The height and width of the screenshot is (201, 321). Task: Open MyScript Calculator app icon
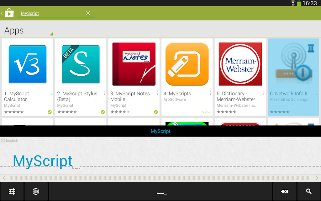click(28, 64)
